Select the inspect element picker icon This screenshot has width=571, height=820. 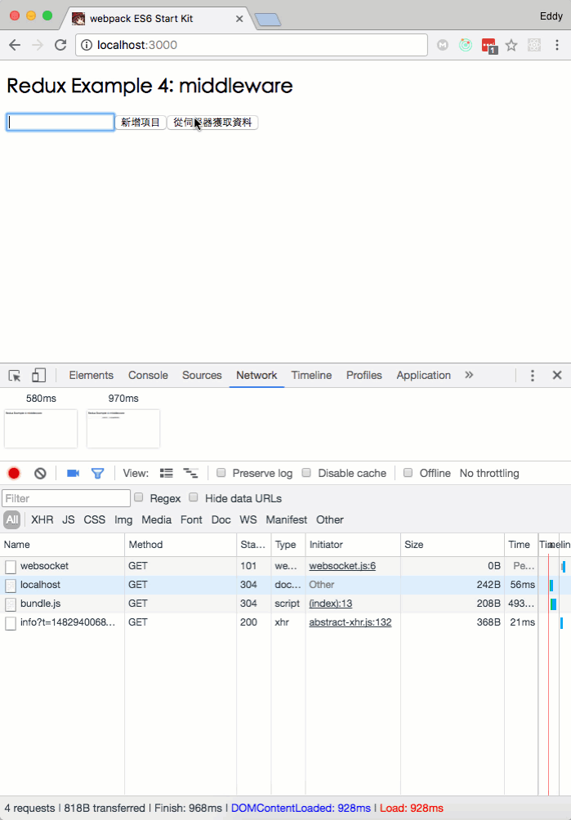point(15,376)
